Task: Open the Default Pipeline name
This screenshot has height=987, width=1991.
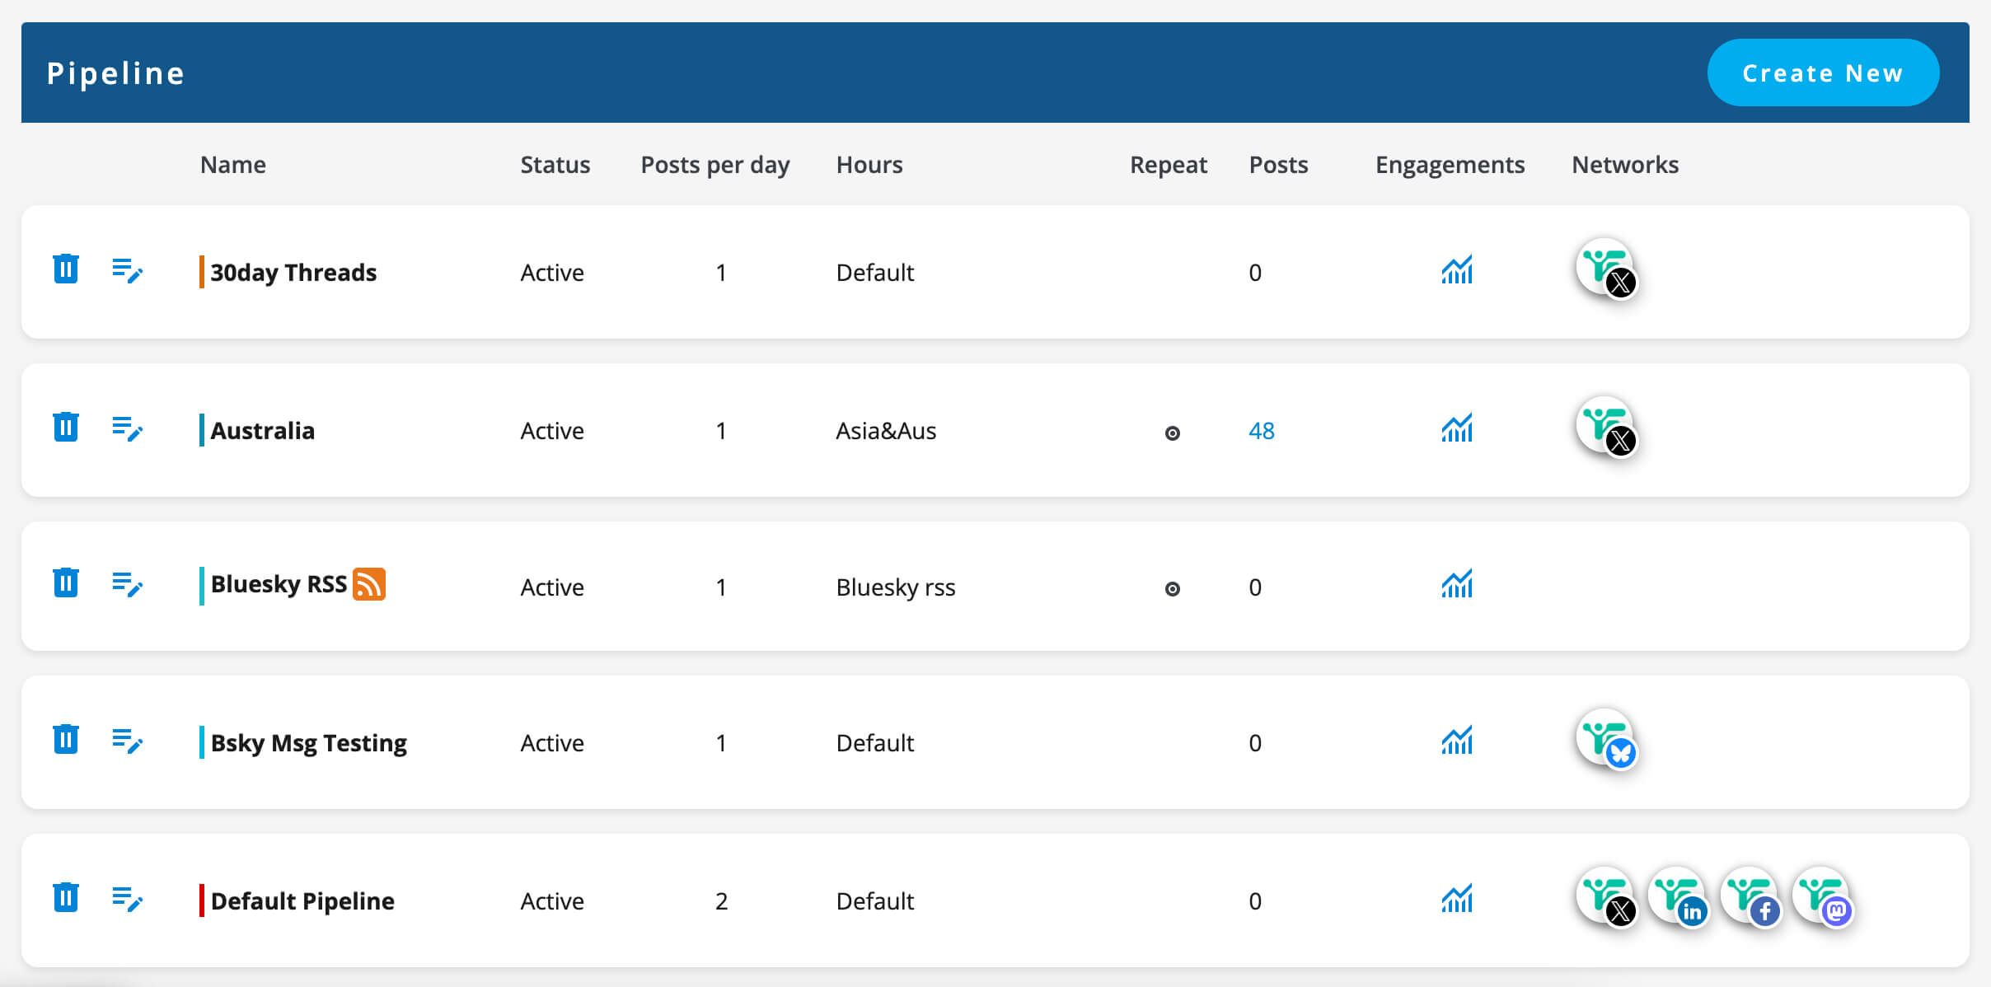Action: click(x=302, y=900)
